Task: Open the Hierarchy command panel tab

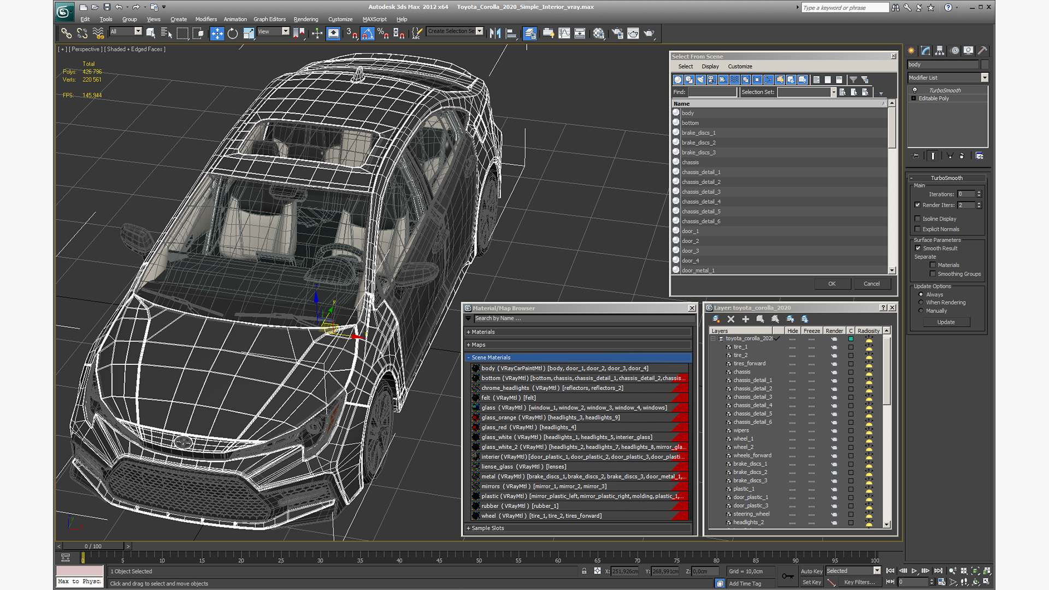Action: pyautogui.click(x=940, y=50)
